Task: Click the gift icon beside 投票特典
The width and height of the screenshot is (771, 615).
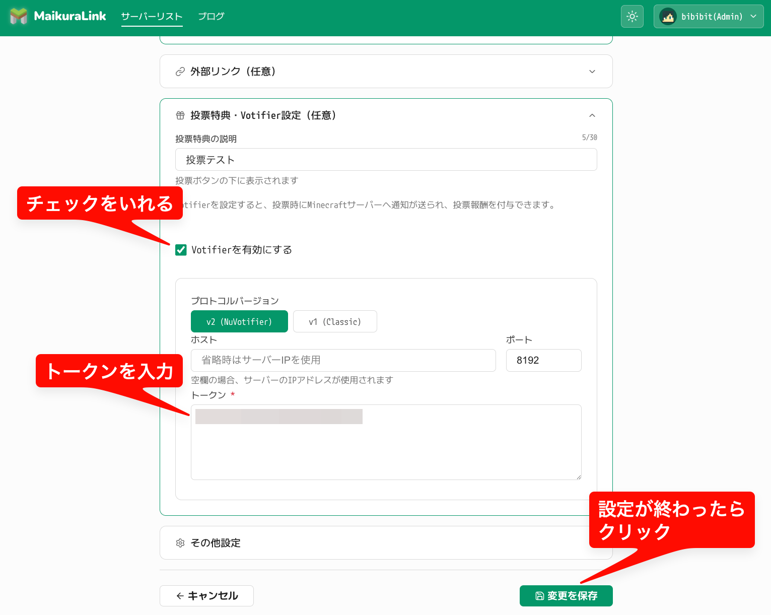Action: (x=180, y=115)
